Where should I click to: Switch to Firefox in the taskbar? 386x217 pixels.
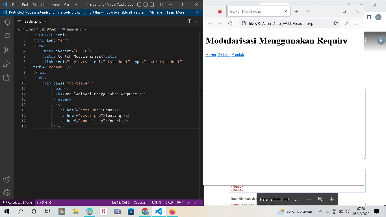point(172,211)
